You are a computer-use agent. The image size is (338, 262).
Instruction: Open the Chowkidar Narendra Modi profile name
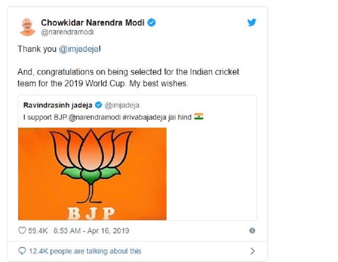pyautogui.click(x=92, y=22)
